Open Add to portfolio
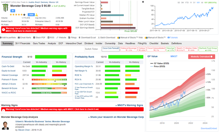This screenshot has width=219, height=132. 8,38
